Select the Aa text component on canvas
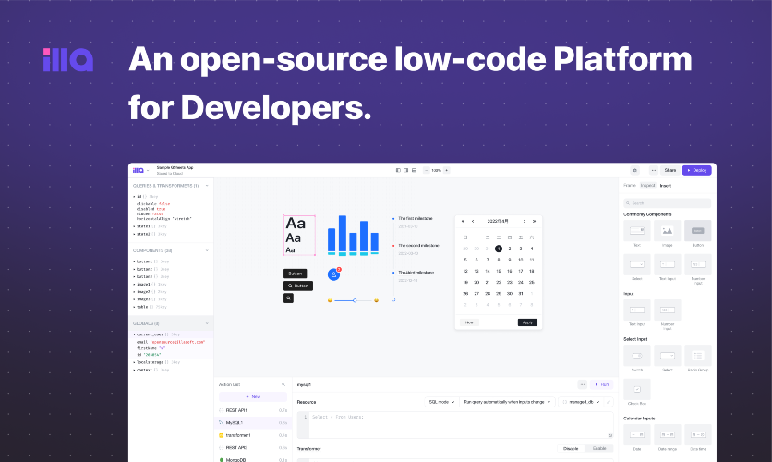 (x=299, y=236)
